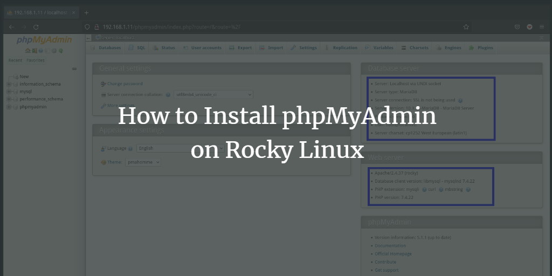Screen dimensions: 552x276
Task: Click the New database icon in tree
Action: tap(16, 77)
